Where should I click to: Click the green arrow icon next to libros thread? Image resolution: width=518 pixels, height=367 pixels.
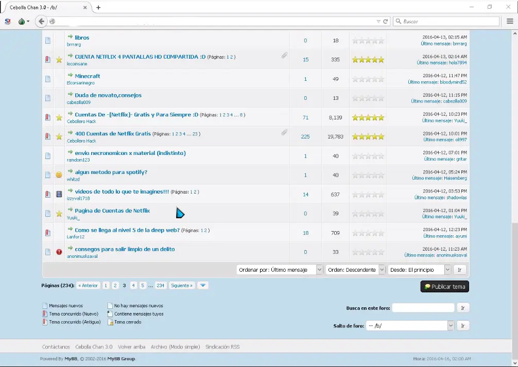coord(70,37)
